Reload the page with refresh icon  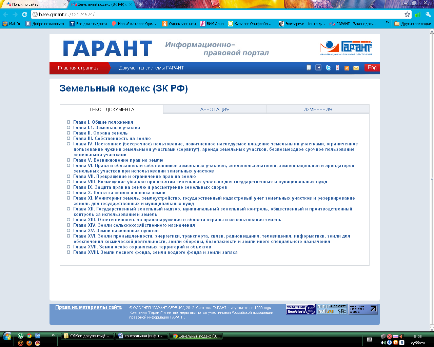(x=24, y=15)
